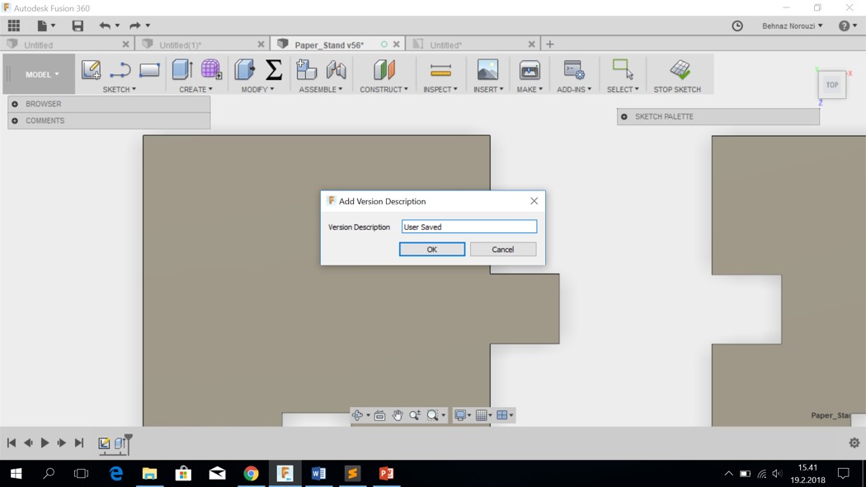Close the Paper_Stand v56* tab

click(396, 44)
